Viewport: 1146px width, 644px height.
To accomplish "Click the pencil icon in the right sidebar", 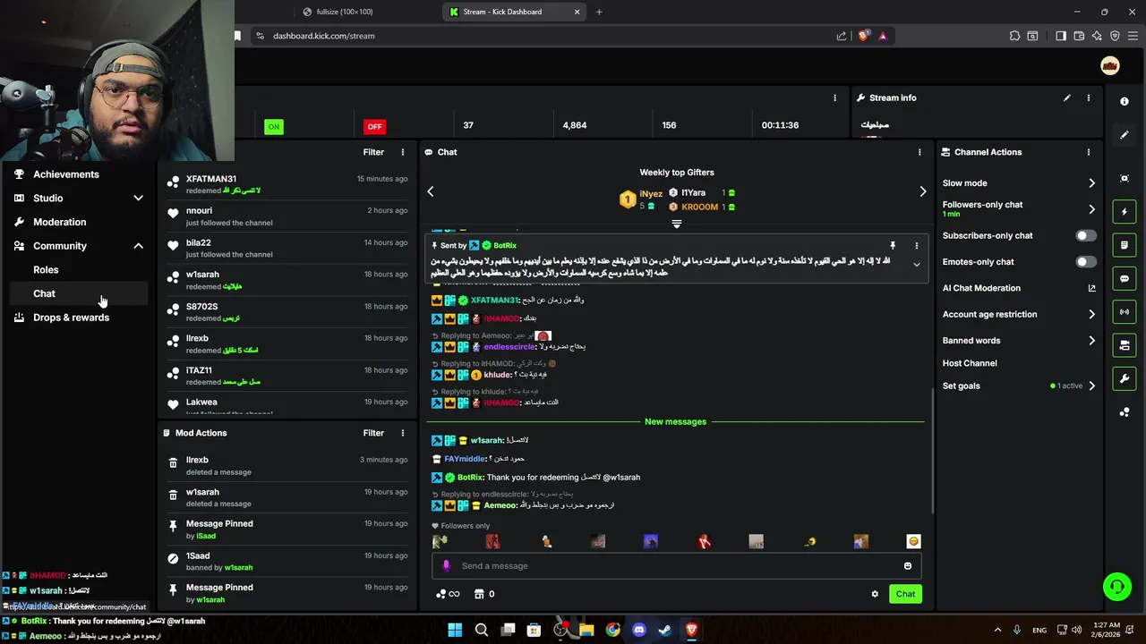I will click(1125, 135).
